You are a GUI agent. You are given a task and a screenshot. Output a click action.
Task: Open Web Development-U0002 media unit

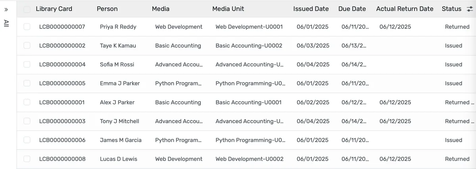point(250,159)
